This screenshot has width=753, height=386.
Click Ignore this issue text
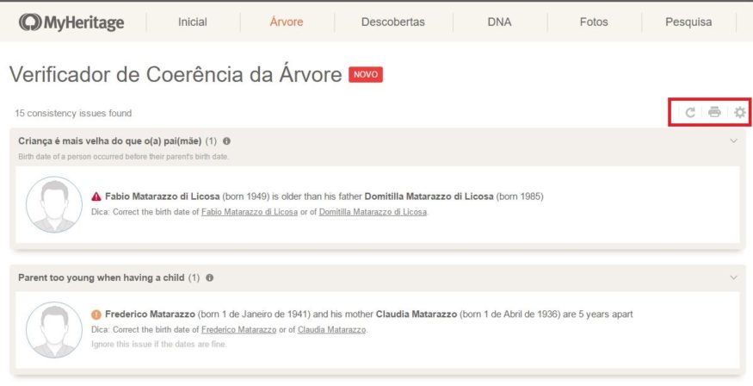[158, 344]
